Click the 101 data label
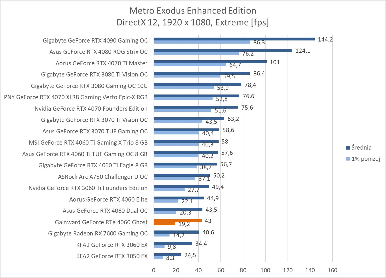This screenshot has height=278, width=386. [274, 62]
